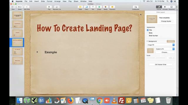Screen dimensions: 188x105
Task: Insert a Table from toolbar
Action: pos(80,7)
